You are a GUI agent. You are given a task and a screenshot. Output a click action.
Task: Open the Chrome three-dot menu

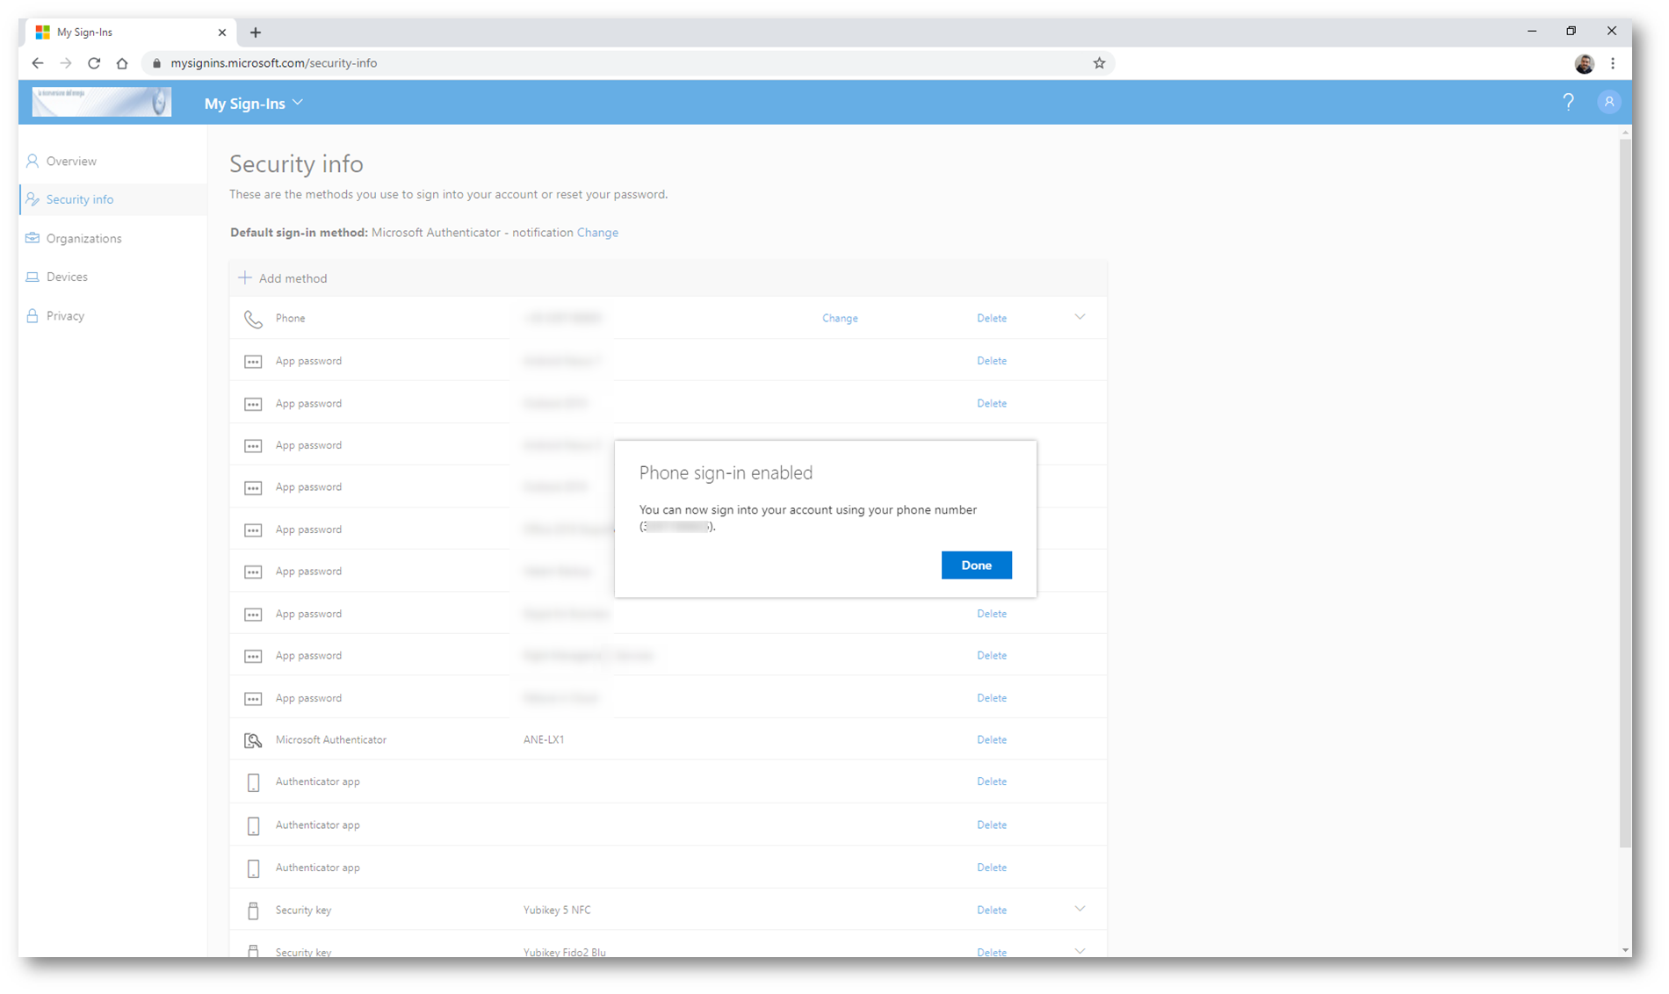click(1613, 63)
